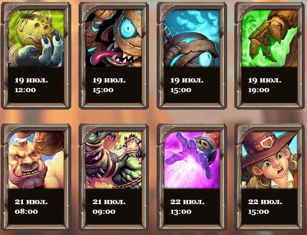307x235 pixels.
Task: Click the 21 июл. 08:00 schedule text
Action: 31,206
